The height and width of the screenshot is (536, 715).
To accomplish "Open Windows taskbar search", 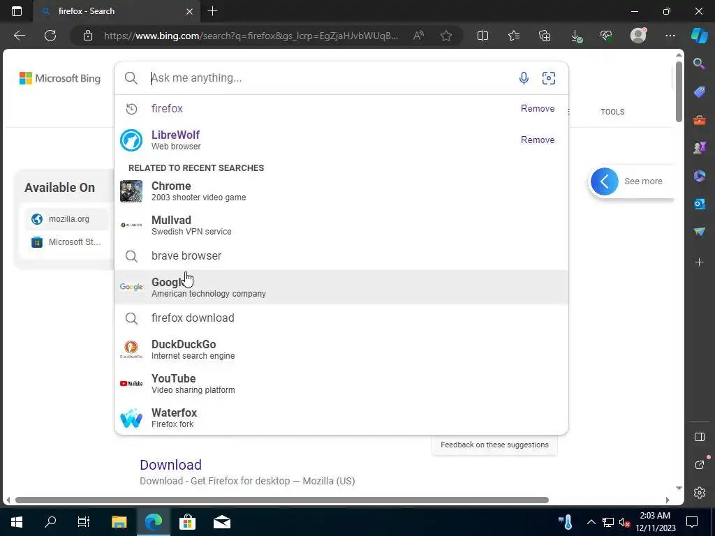I will 50,522.
